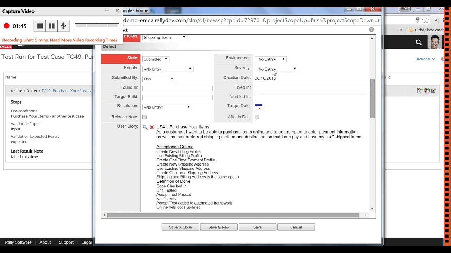
Task: Check the Affects Doc checkbox
Action: click(x=257, y=117)
